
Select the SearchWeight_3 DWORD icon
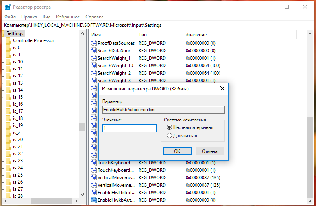pyautogui.click(x=94, y=80)
